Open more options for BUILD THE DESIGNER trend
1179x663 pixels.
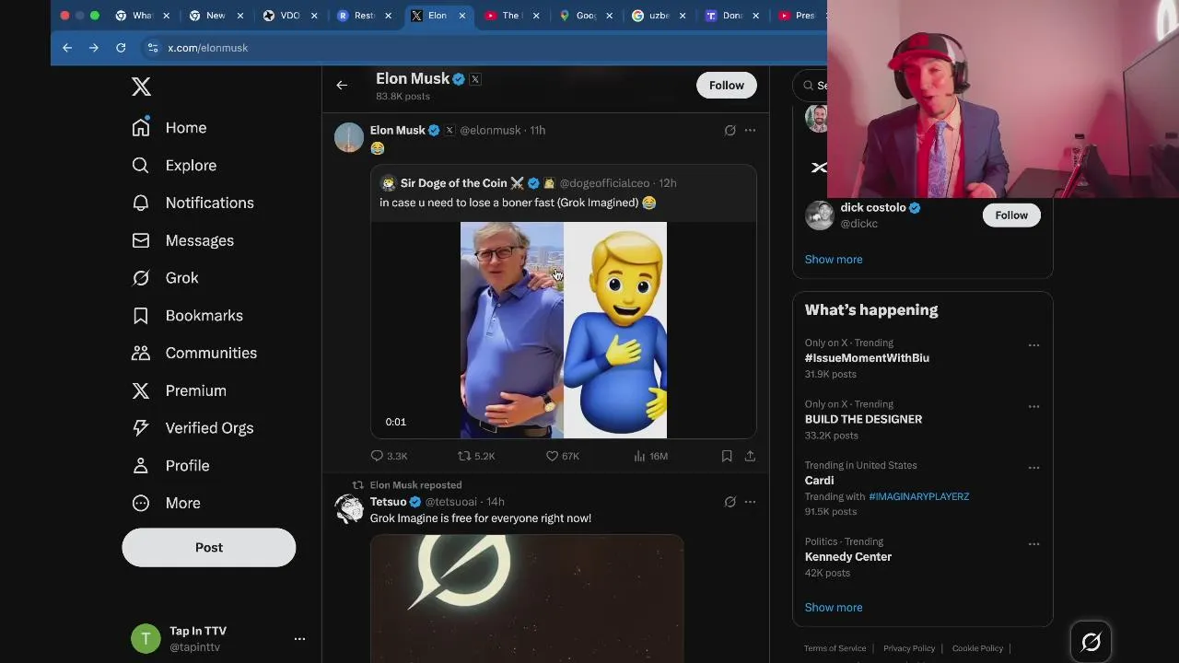point(1033,406)
